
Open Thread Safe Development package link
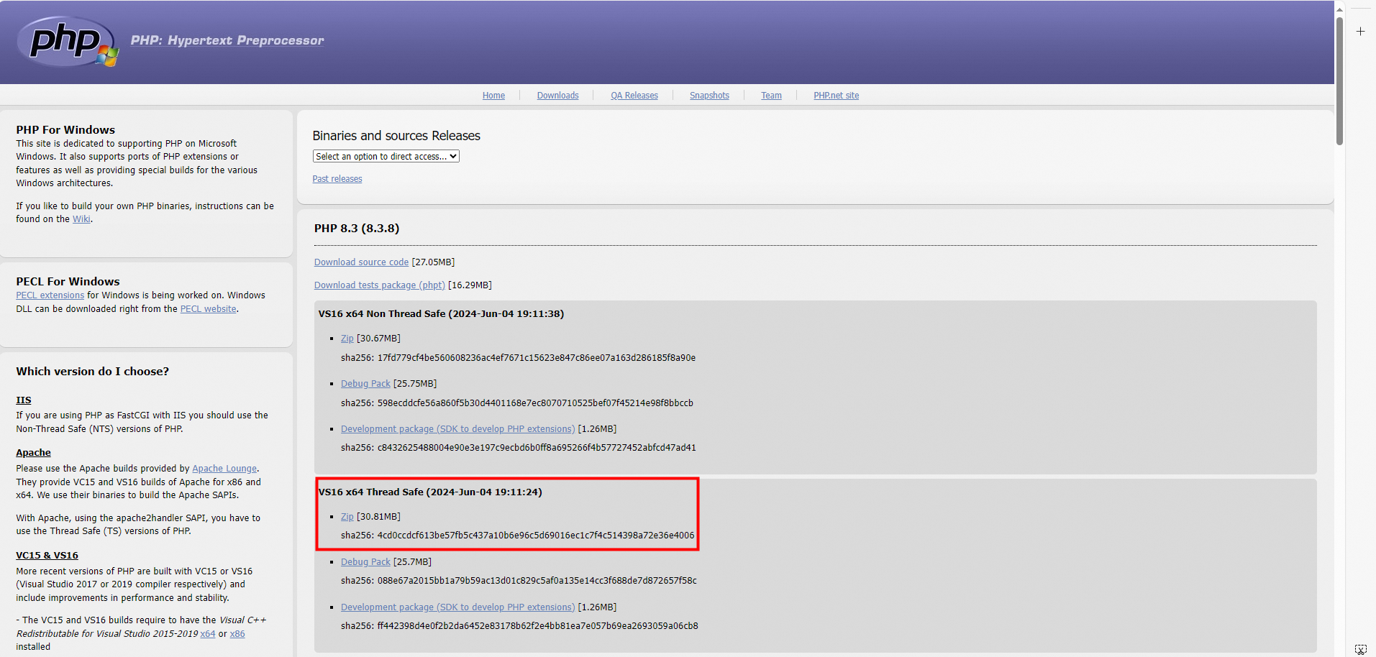point(457,607)
